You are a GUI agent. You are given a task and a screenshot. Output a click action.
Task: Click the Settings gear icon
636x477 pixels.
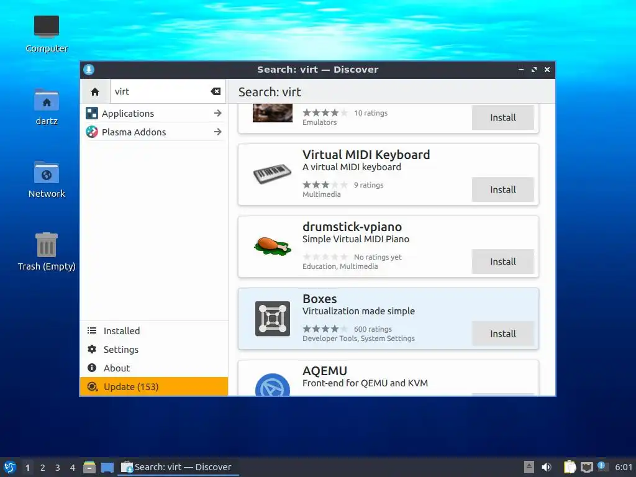[x=92, y=349]
